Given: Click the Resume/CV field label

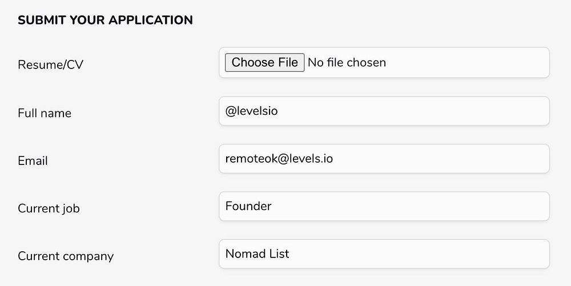Looking at the screenshot, I should coord(50,65).
